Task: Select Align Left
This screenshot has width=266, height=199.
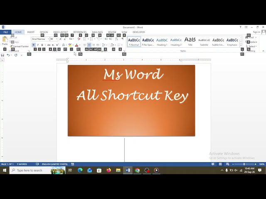Action: [85, 45]
